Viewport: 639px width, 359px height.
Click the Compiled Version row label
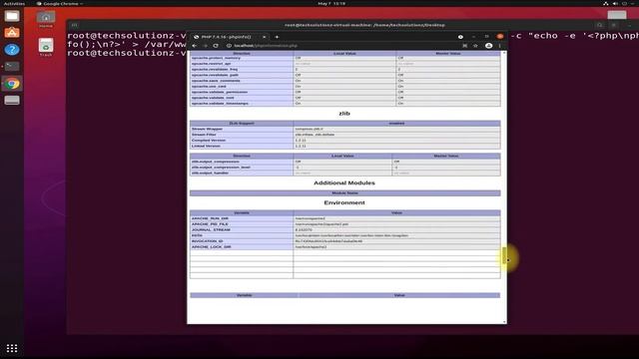[242, 141]
